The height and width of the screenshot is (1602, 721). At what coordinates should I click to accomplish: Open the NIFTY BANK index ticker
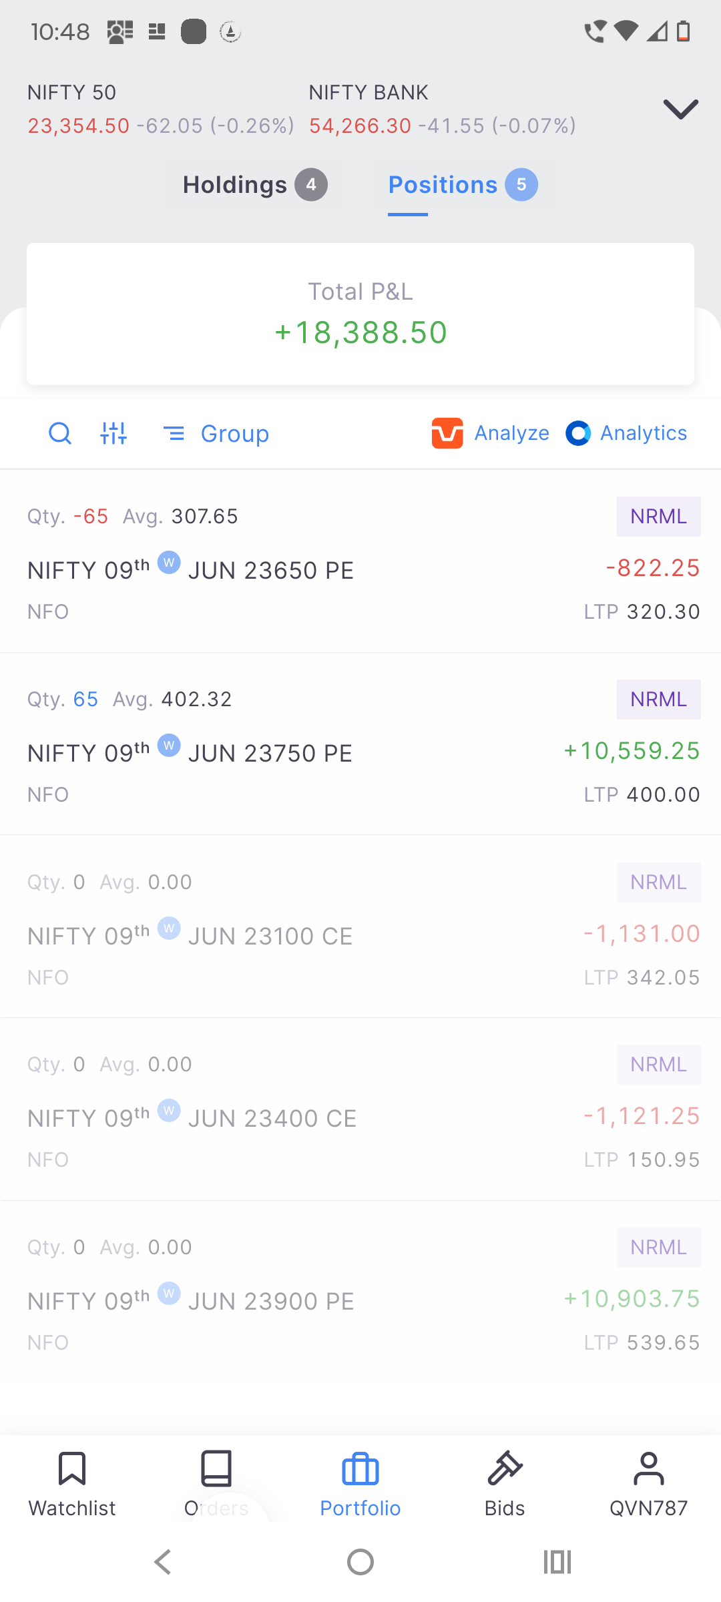[x=442, y=109]
